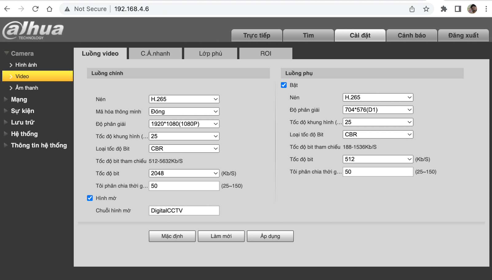Expand the Hệ thống system section
Image resolution: width=492 pixels, height=280 pixels.
click(24, 134)
